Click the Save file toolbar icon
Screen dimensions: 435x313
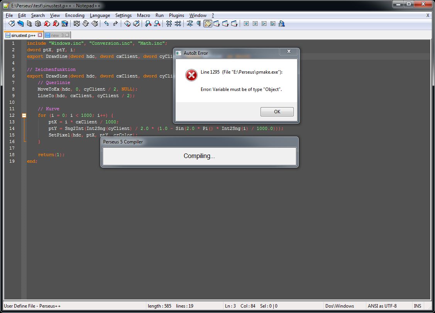point(29,24)
